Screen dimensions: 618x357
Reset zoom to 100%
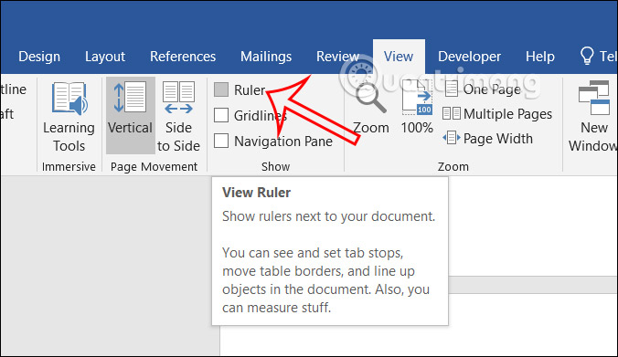[417, 107]
